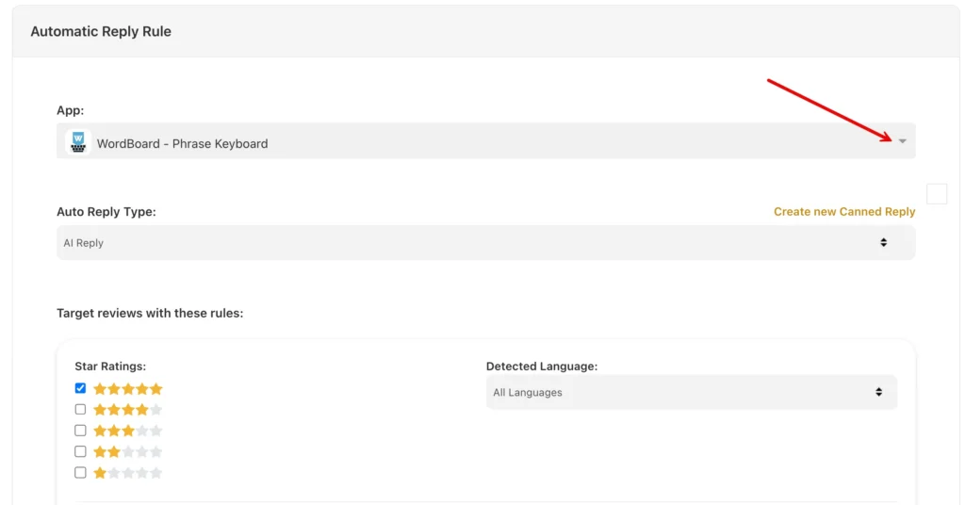This screenshot has width=965, height=505.
Task: Click the All Languages selector arrows
Action: 878,392
